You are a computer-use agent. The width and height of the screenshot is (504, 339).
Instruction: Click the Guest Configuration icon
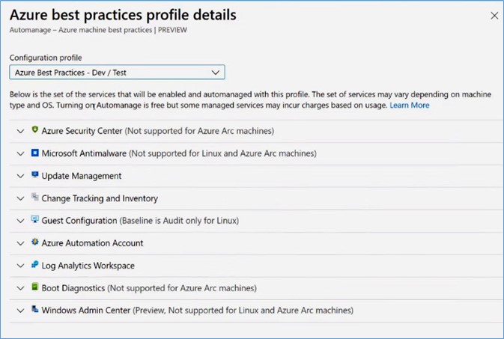tap(34, 221)
